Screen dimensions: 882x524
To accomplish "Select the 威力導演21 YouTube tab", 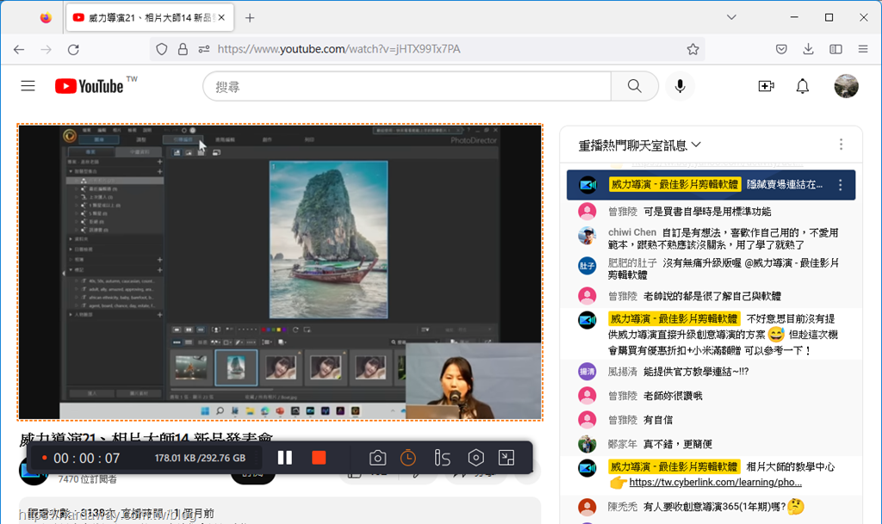I will [x=150, y=18].
